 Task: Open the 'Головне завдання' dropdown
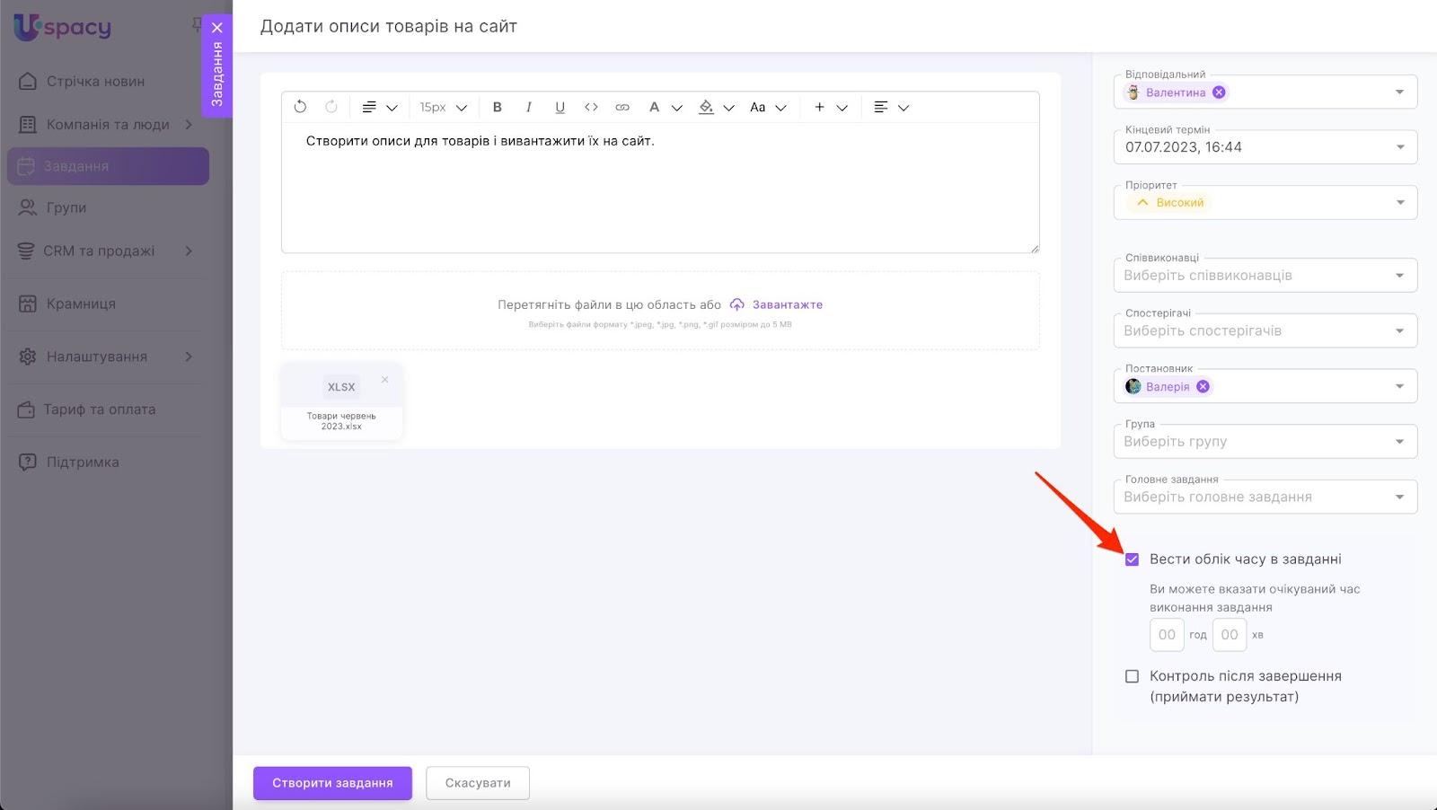(1265, 497)
